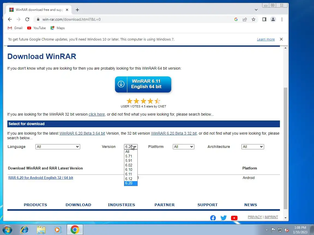Reload the WinRAR download page
Screen dimensions: 314x235
pyautogui.click(x=27, y=19)
